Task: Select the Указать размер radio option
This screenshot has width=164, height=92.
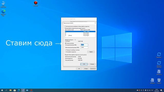Action: tap(66, 43)
